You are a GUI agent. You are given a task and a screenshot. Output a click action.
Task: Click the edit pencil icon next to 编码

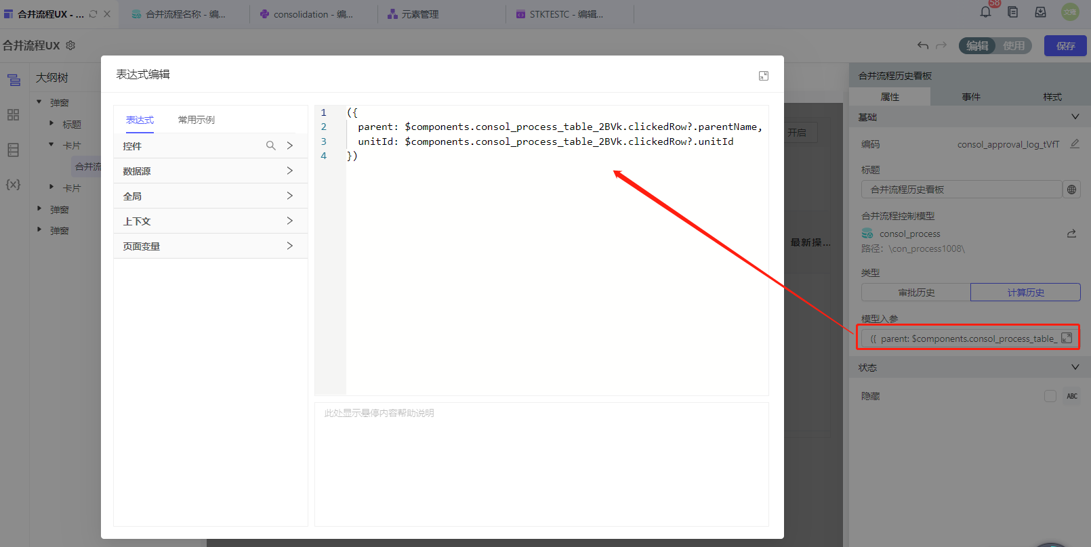[x=1074, y=144]
